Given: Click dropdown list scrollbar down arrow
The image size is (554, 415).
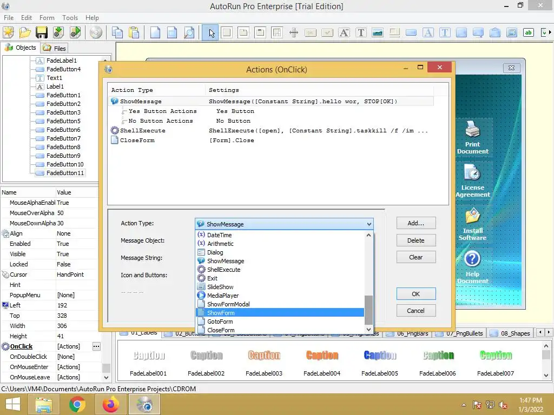Looking at the screenshot, I should point(368,329).
